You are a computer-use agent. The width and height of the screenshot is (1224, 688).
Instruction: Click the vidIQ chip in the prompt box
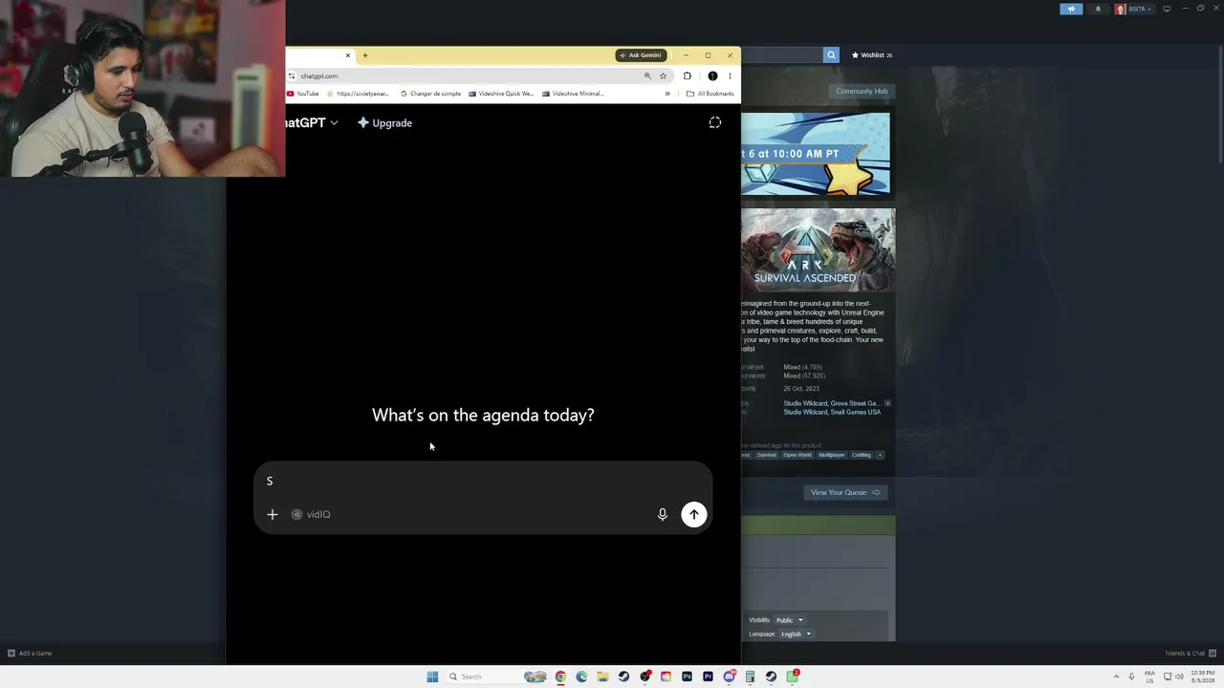click(311, 514)
